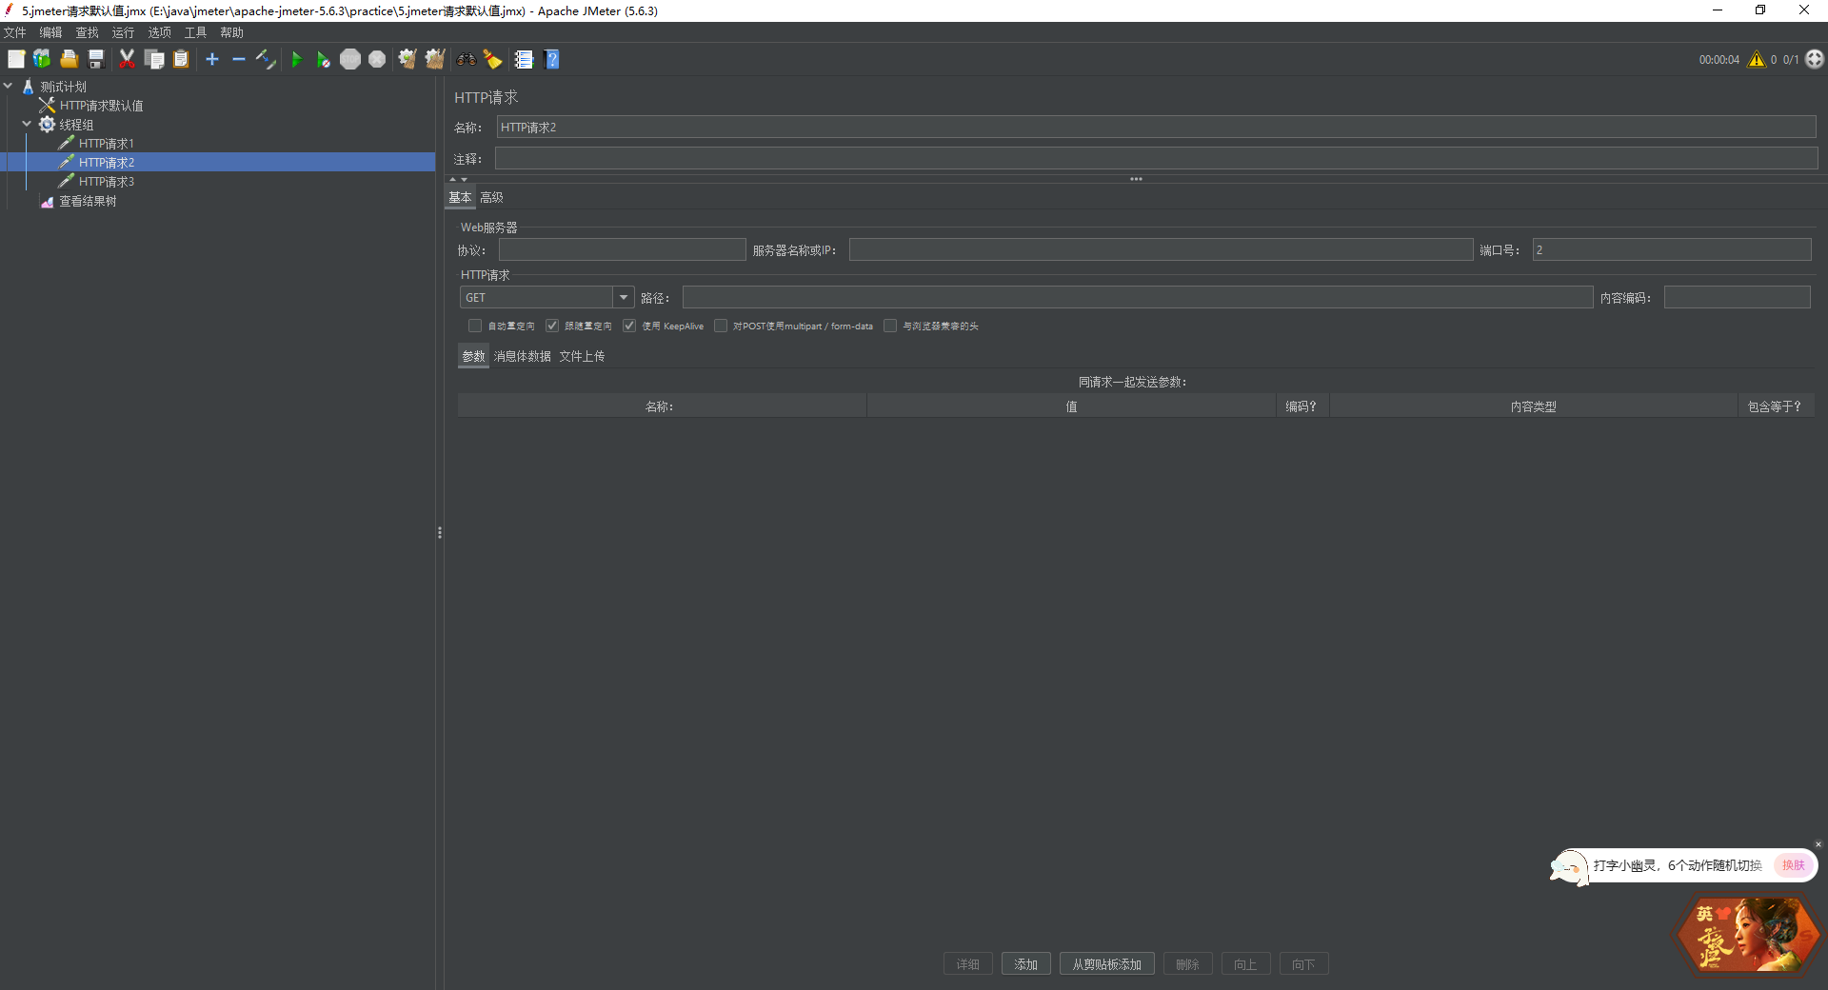Click the panel collapse arrows under 注释
The height and width of the screenshot is (990, 1828).
click(x=458, y=179)
